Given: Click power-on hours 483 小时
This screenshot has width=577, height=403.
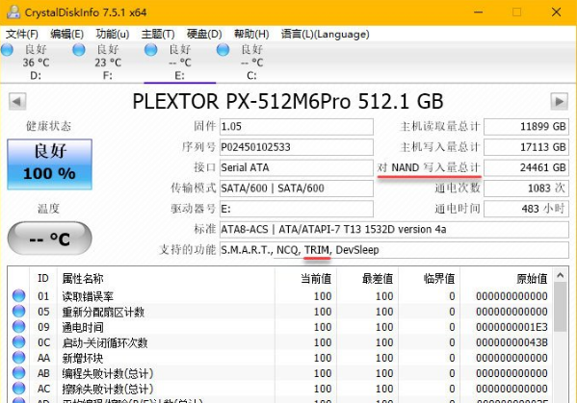Looking at the screenshot, I should coord(526,209).
